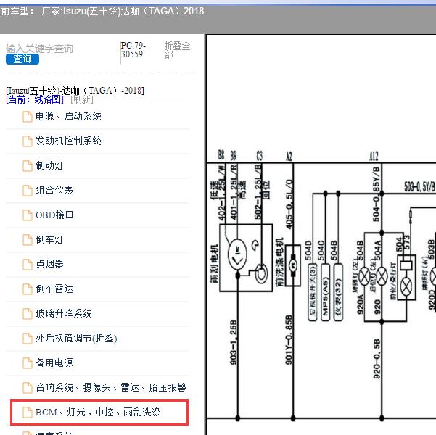Click the page icon beside 制动灯
Screen dimensions: 436x435
(x=28, y=166)
